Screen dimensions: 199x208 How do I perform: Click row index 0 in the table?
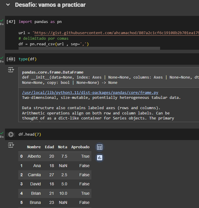click(22, 157)
